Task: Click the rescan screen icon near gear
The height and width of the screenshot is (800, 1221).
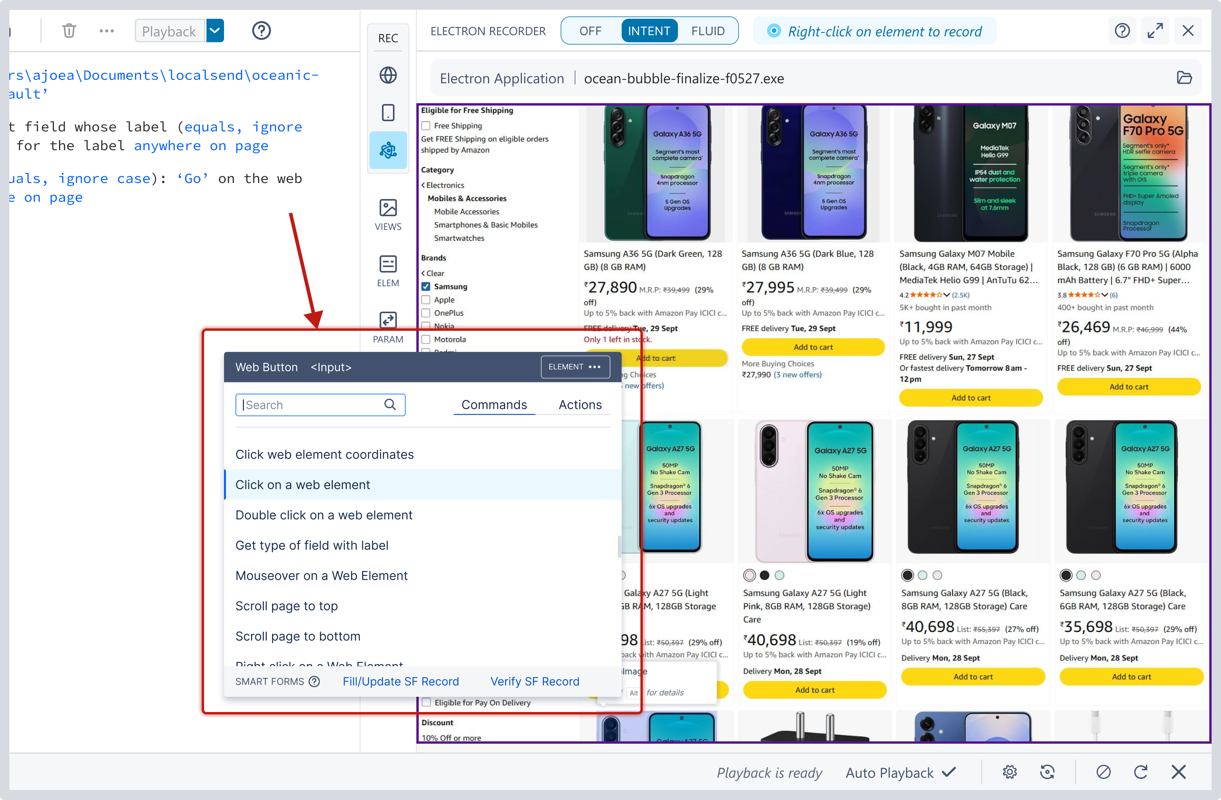Action: 1047,772
